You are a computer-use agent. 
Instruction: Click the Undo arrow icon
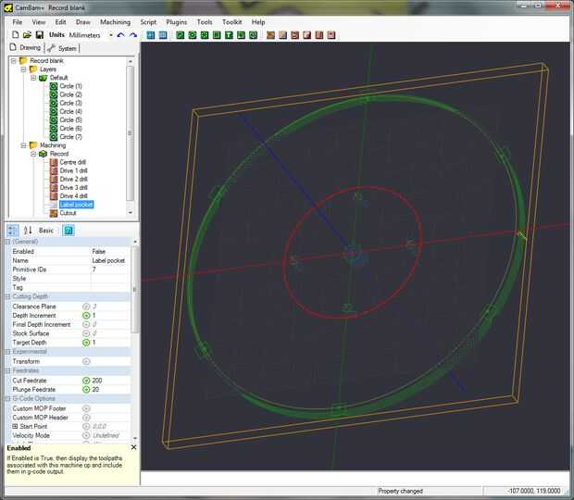(121, 35)
